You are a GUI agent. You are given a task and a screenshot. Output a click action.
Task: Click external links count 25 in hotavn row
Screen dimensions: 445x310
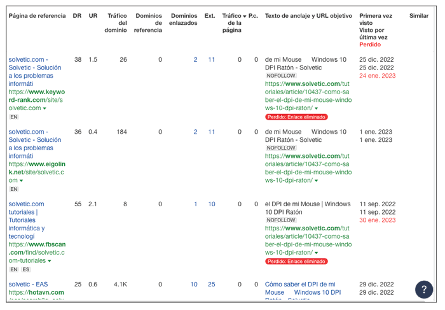[211, 285]
